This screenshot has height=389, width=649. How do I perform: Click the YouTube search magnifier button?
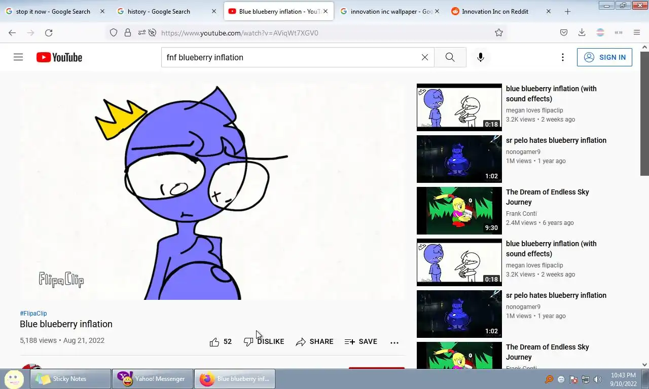point(450,57)
